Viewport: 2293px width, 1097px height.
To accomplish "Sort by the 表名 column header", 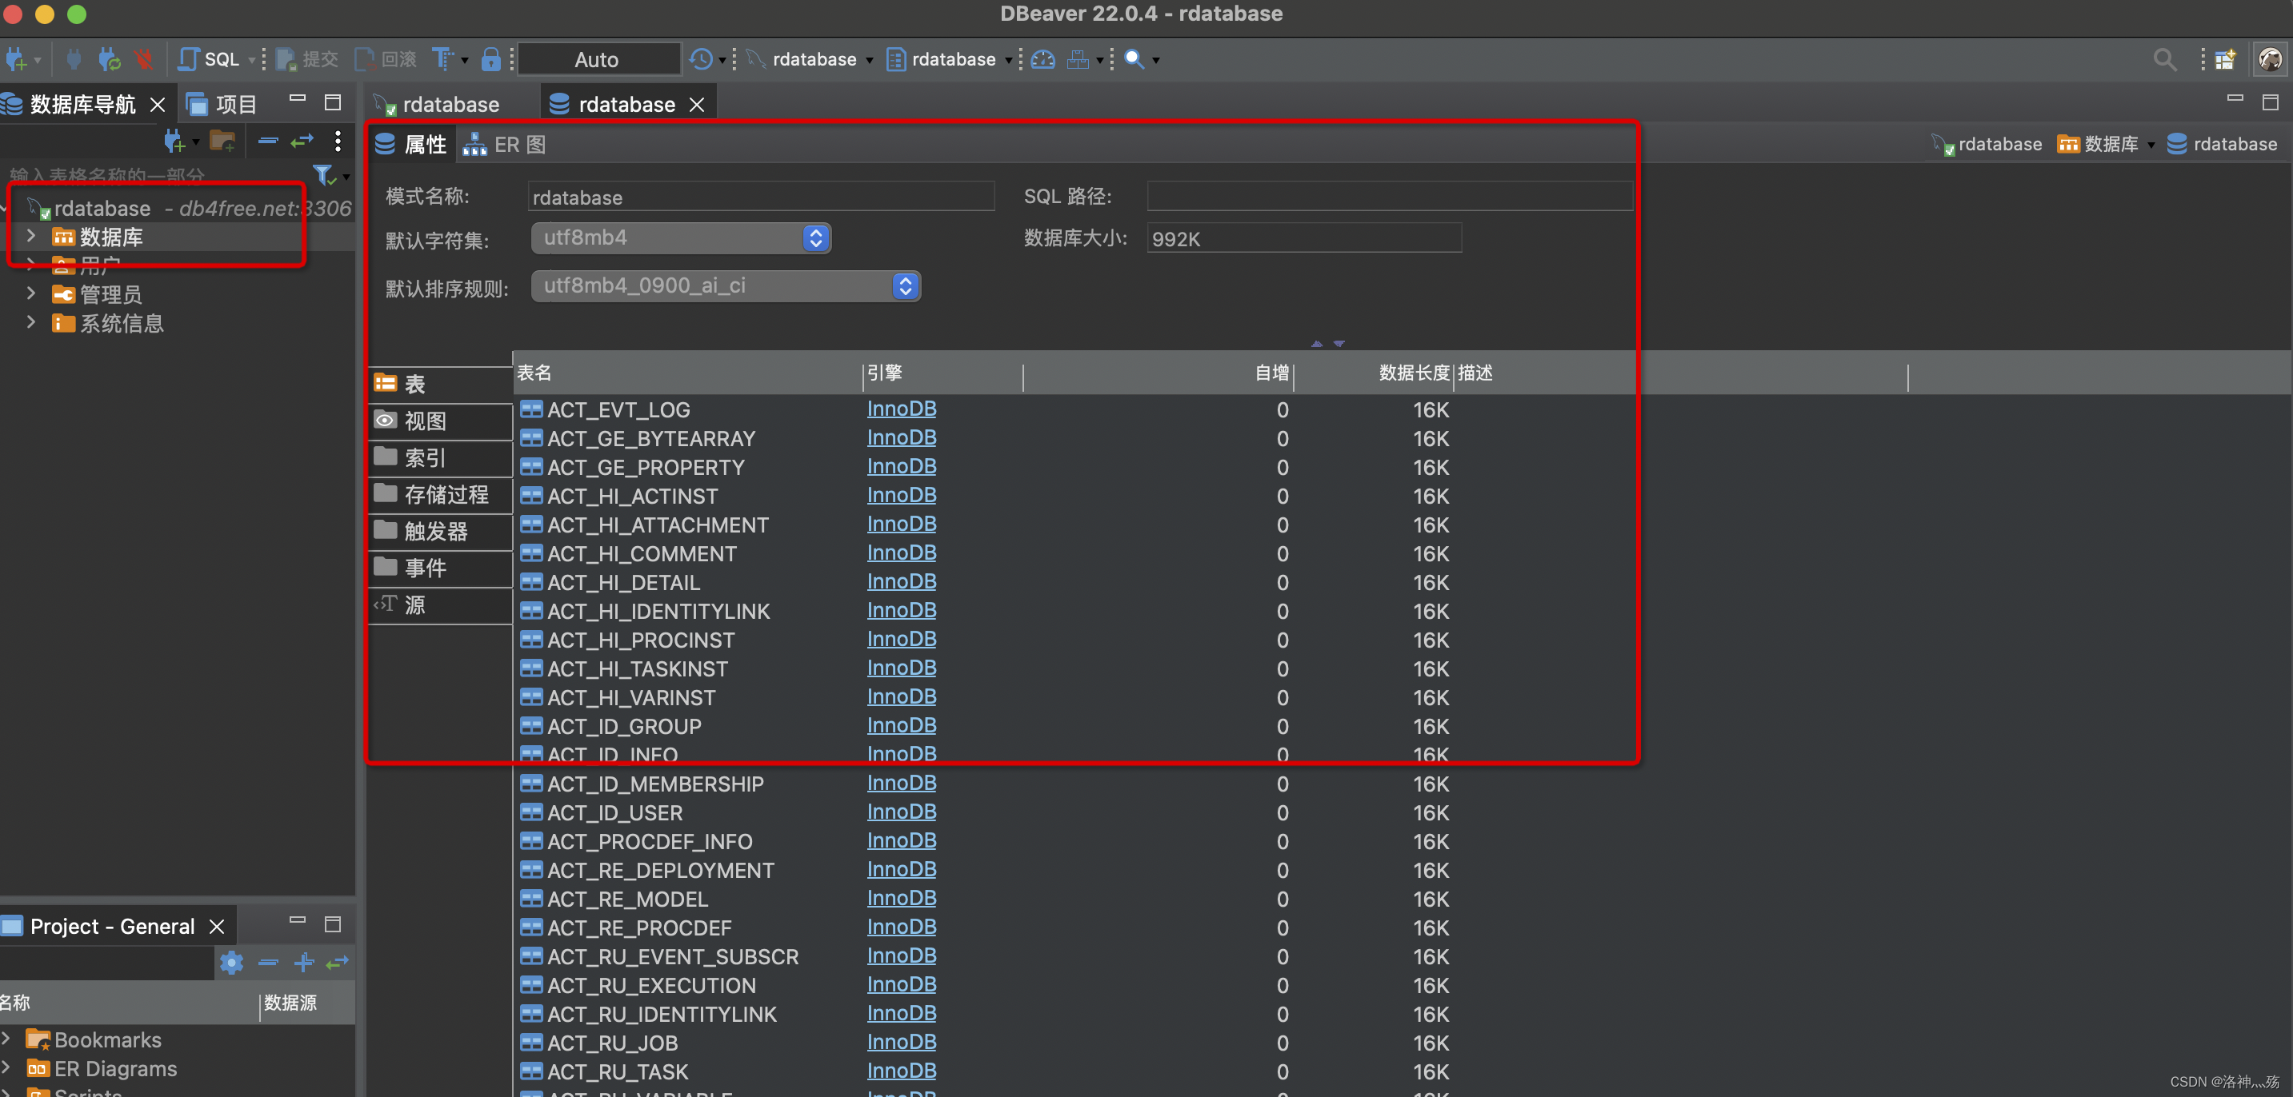I will [x=687, y=373].
